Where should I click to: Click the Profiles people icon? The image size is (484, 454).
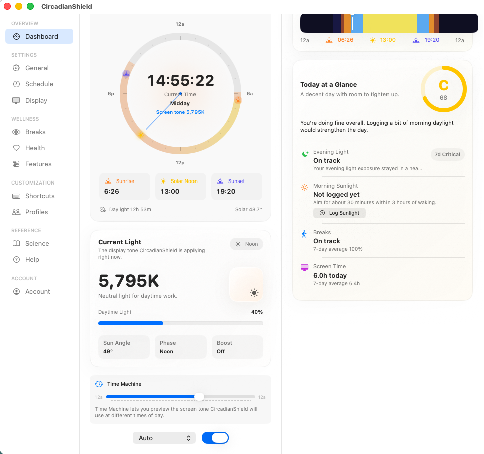pos(17,212)
